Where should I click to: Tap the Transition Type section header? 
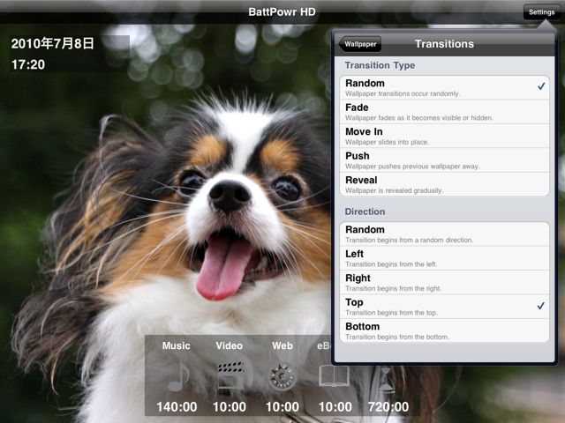point(380,65)
